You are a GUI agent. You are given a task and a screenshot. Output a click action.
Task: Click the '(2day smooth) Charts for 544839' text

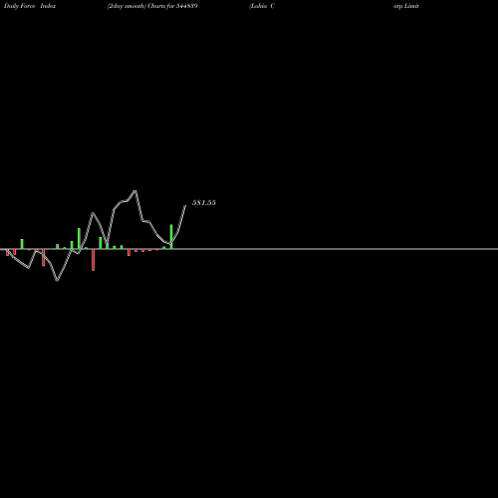click(152, 6)
